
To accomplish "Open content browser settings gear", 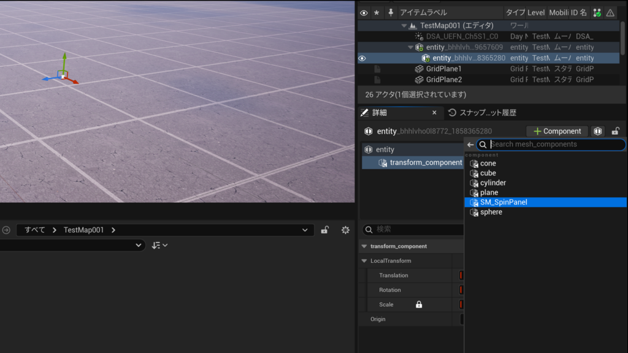I will click(x=345, y=230).
